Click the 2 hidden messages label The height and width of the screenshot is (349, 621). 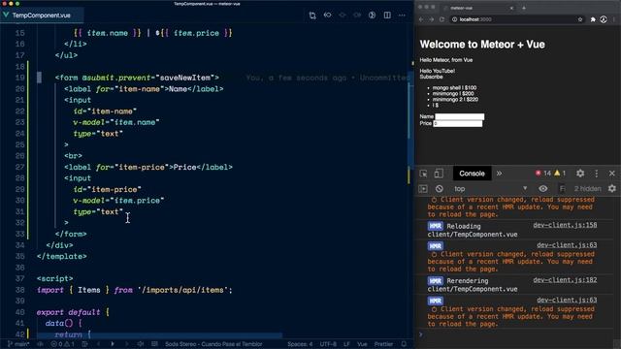coord(588,189)
